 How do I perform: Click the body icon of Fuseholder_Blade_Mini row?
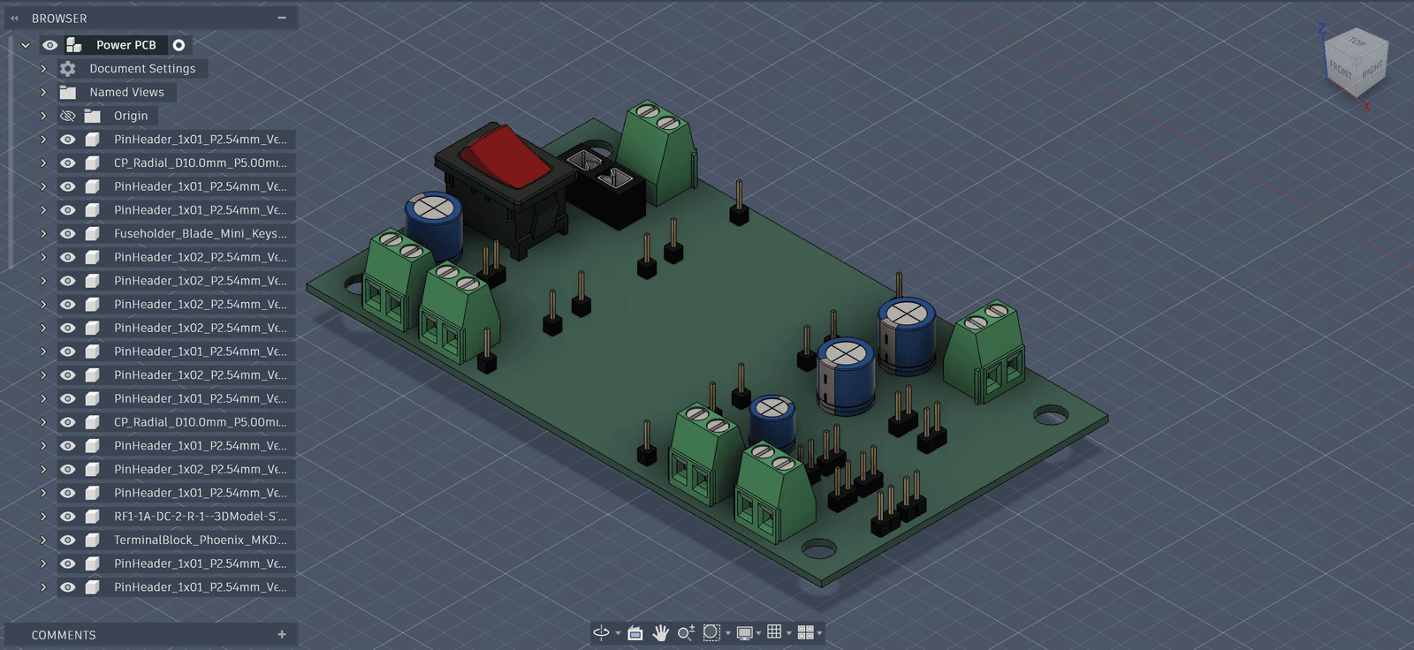coord(92,234)
